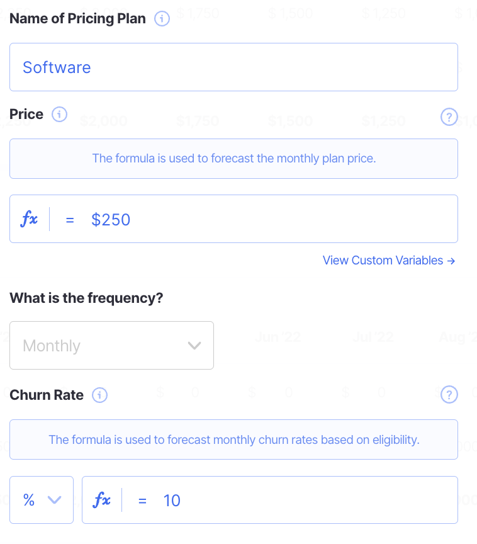Open the Monthly frequency dropdown
This screenshot has width=477, height=544.
111,346
